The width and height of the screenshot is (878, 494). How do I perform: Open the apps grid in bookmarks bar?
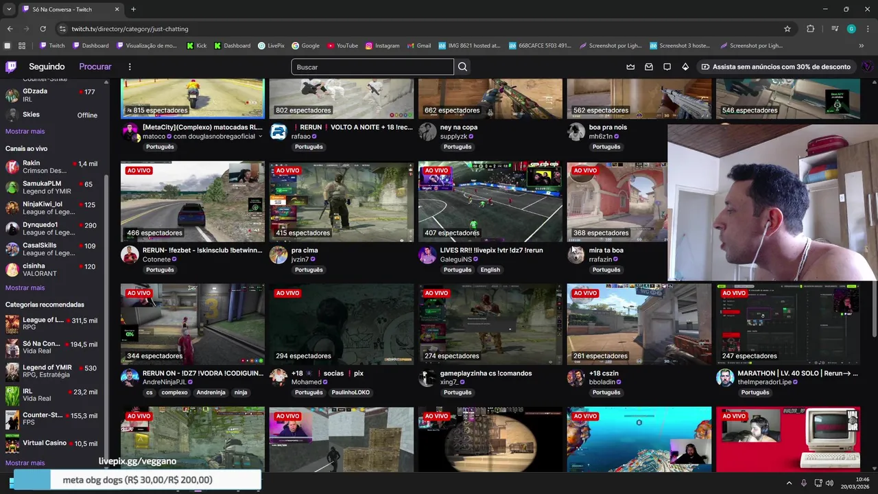click(x=22, y=46)
